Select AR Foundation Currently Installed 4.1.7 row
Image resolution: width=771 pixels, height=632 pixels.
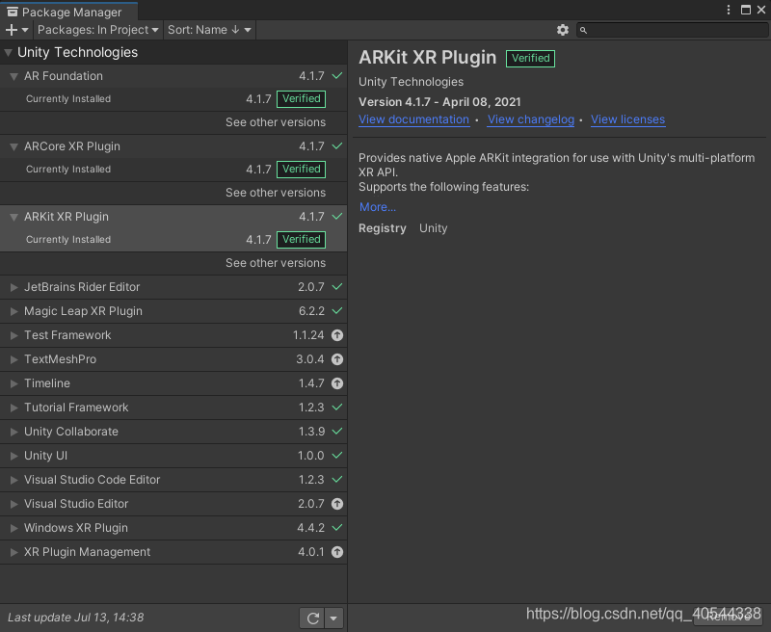click(x=173, y=99)
